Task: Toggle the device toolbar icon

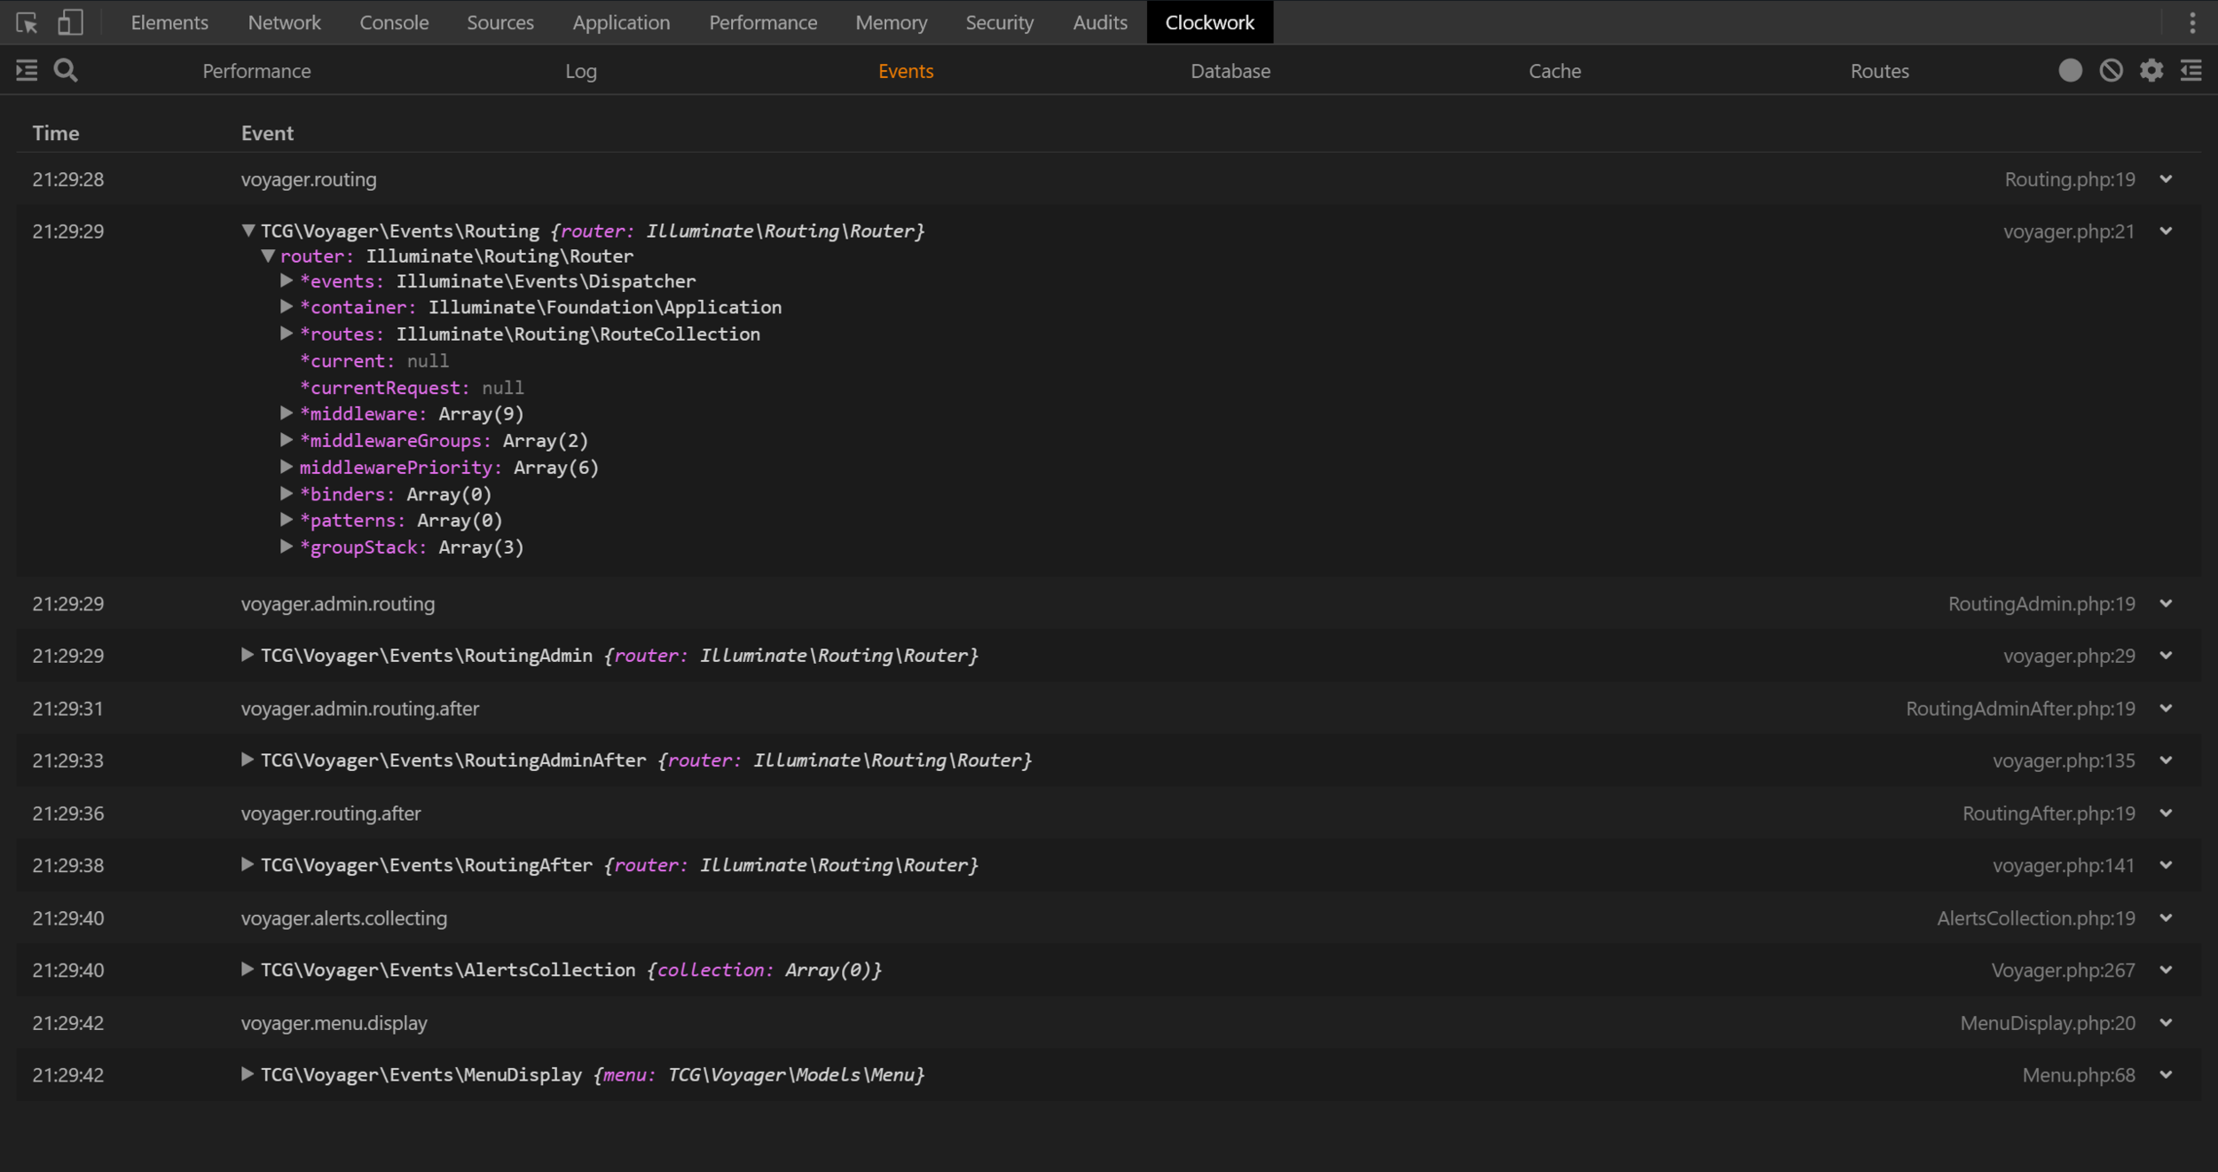Action: tap(70, 23)
